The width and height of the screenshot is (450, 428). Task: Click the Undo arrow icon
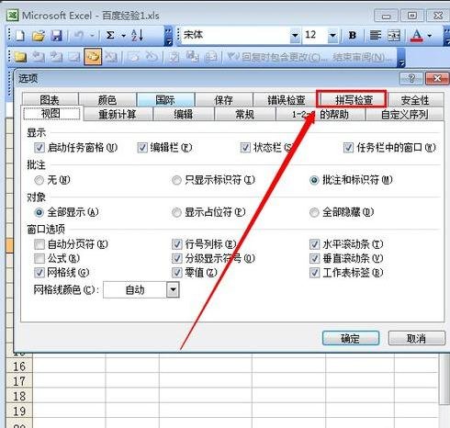point(78,36)
